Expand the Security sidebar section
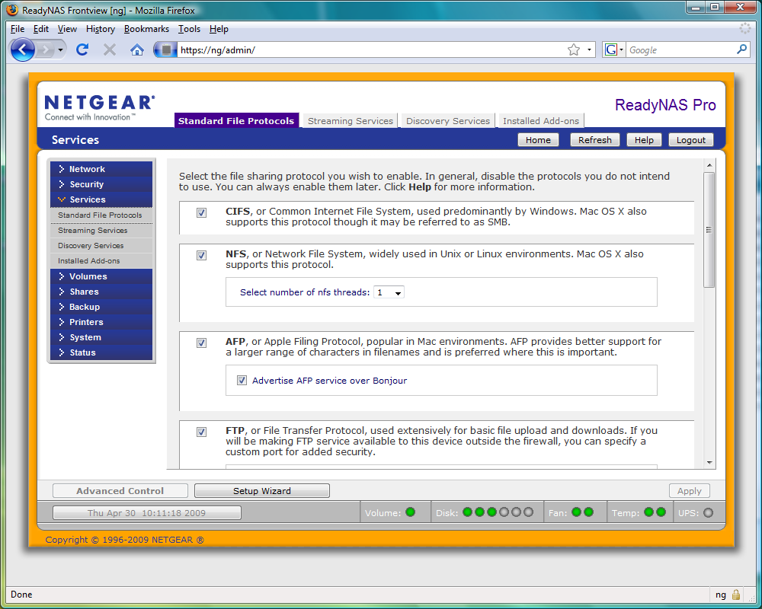Screen dimensions: 762x609 click(101, 184)
